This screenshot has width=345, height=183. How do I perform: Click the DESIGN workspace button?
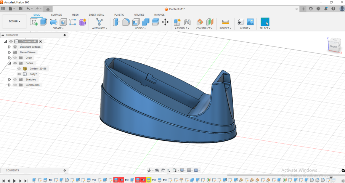click(x=14, y=22)
